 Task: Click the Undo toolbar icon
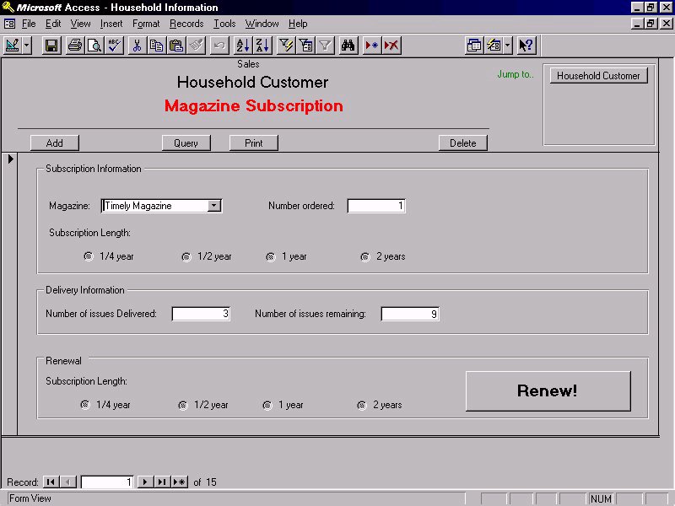[x=219, y=46]
